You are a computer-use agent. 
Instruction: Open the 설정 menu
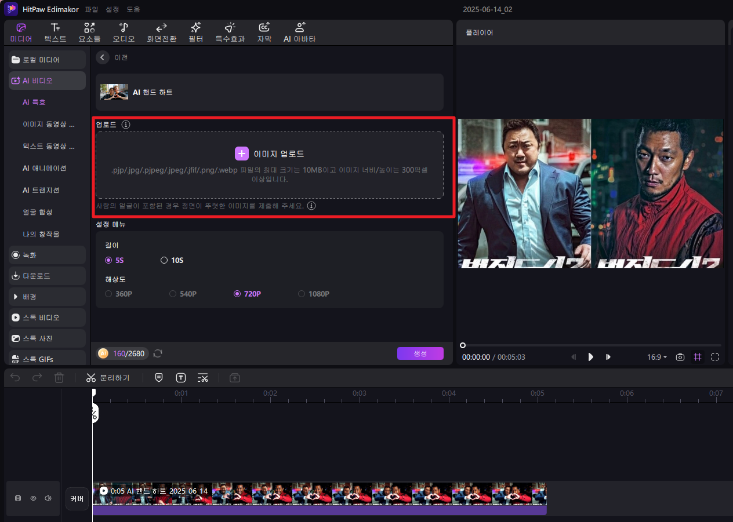click(113, 10)
